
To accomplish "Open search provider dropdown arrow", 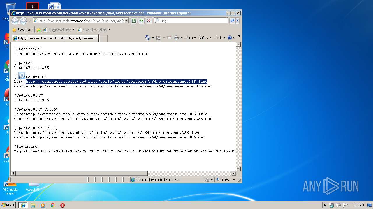I will (x=237, y=21).
